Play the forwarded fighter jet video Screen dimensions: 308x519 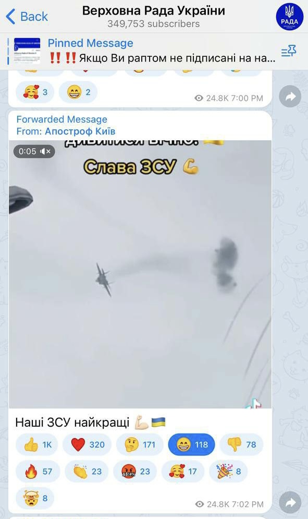[x=140, y=274]
